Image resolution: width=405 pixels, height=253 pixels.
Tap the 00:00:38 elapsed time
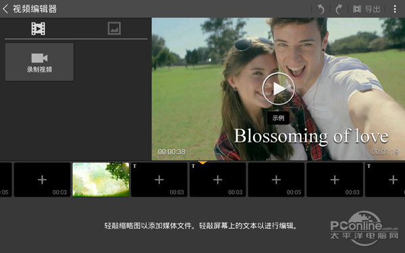[171, 152]
